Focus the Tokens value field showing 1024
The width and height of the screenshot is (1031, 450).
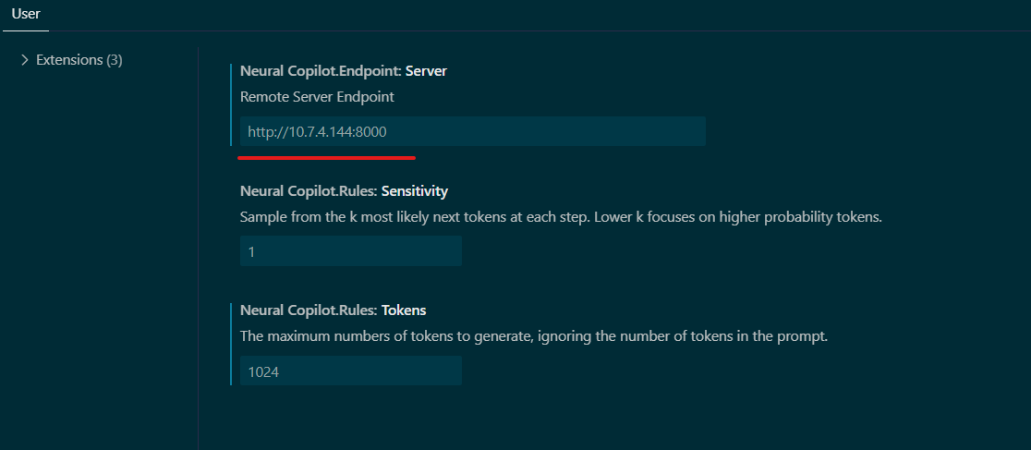click(350, 371)
